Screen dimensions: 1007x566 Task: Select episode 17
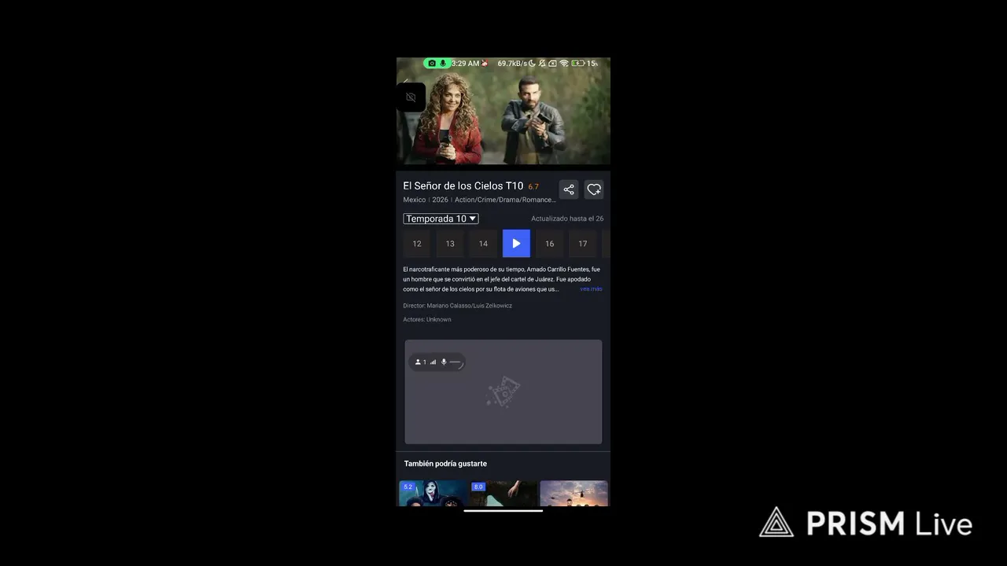[582, 244]
